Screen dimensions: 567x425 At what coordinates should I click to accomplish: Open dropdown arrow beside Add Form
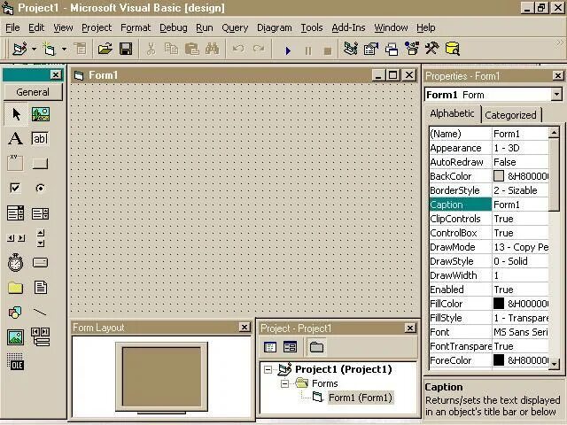point(64,49)
